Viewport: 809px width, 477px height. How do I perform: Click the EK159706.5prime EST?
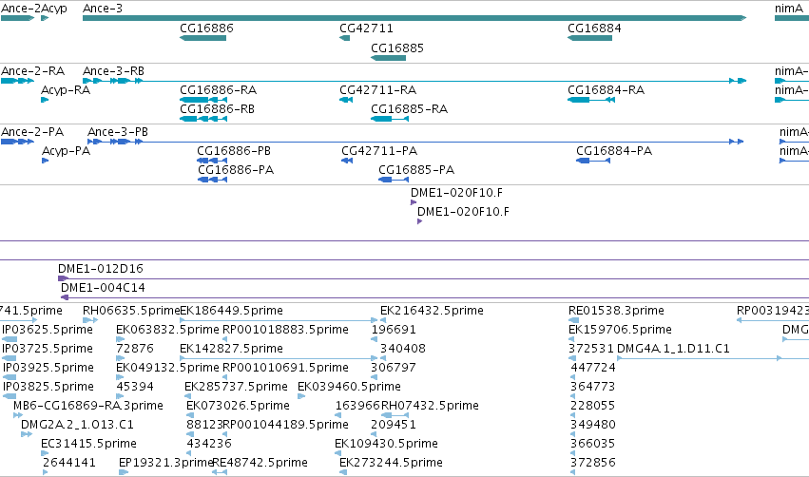(x=571, y=339)
